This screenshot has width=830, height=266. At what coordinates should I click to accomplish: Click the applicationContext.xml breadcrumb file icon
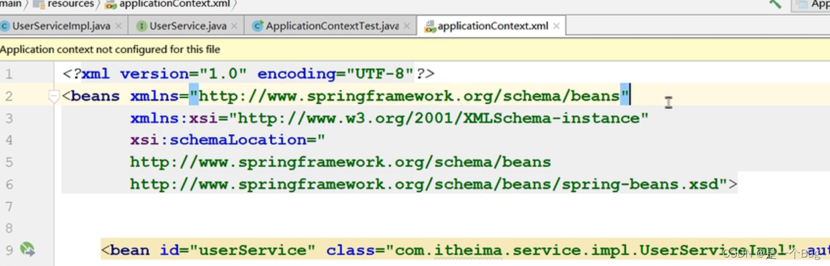pyautogui.click(x=111, y=5)
